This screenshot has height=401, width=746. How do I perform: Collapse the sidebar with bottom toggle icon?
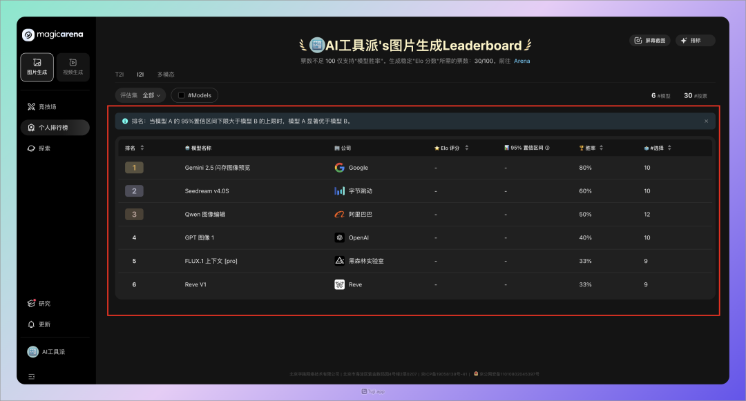(x=31, y=377)
